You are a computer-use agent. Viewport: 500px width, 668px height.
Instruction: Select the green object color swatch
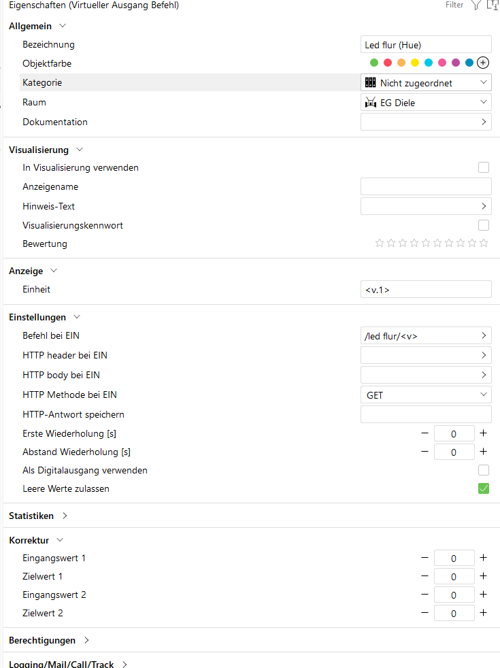[374, 63]
